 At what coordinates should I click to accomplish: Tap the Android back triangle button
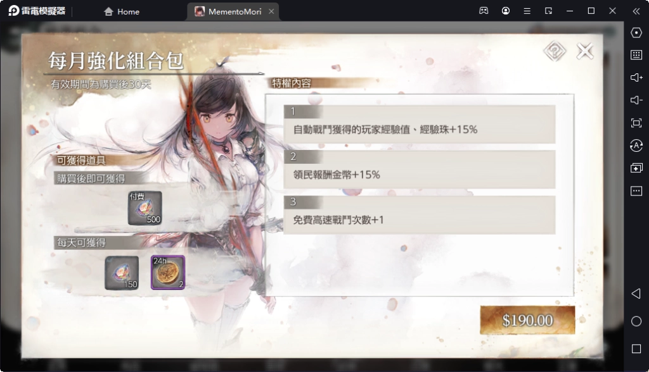(x=636, y=294)
